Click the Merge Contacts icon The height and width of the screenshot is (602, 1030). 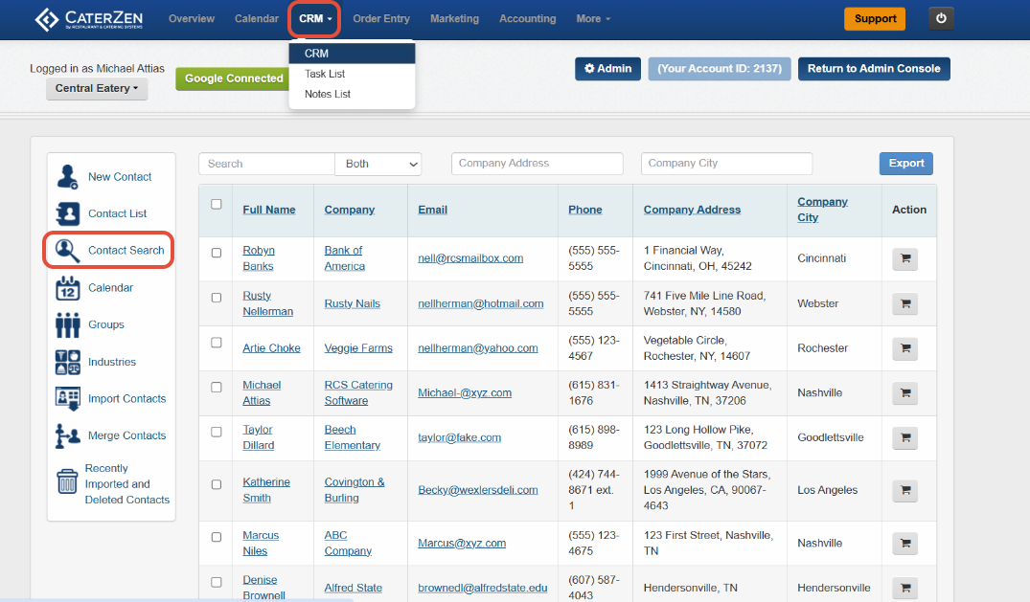coord(68,435)
